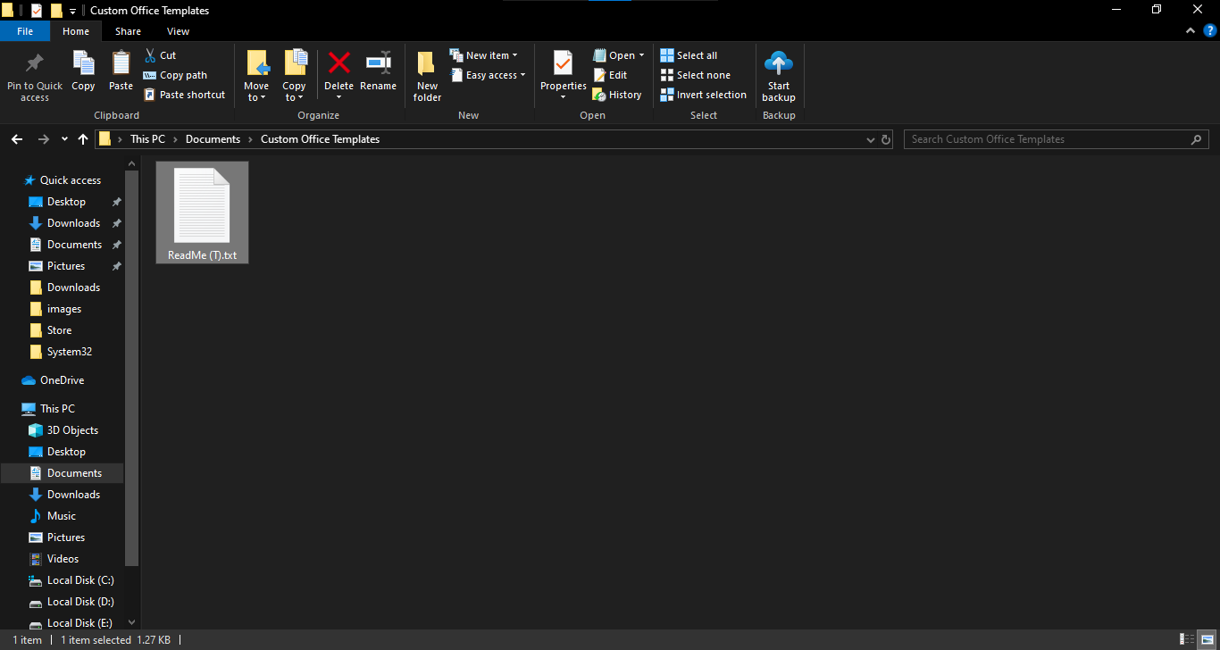Click the red Delete icon
The image size is (1220, 650).
338,62
